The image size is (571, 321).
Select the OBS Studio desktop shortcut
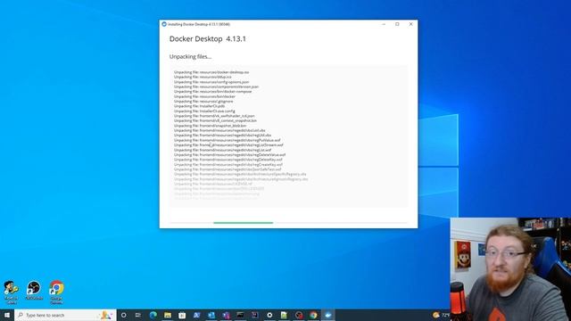point(34,291)
